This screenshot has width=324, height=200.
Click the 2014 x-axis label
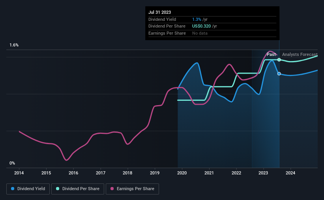pyautogui.click(x=19, y=173)
